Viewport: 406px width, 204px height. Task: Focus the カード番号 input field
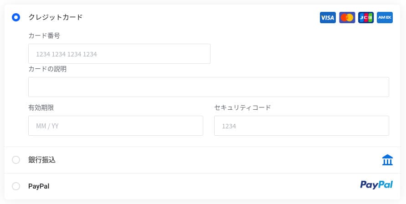(119, 54)
